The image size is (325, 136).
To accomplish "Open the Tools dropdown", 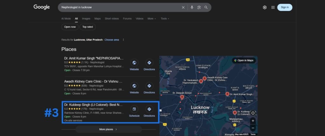I will (x=165, y=19).
